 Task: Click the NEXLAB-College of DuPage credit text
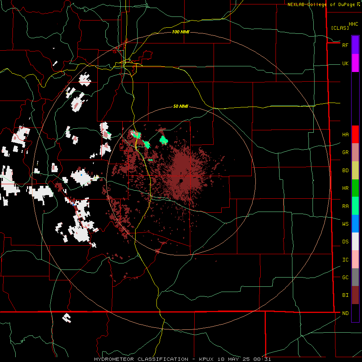321,4
